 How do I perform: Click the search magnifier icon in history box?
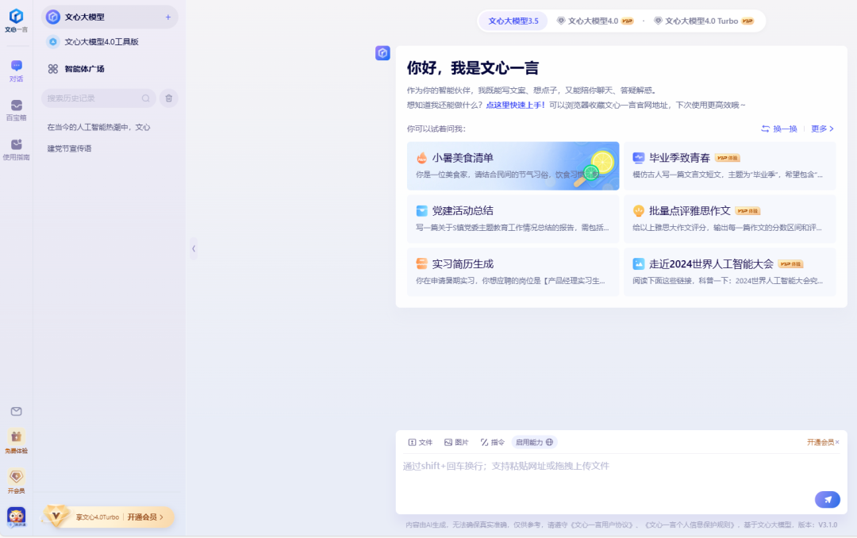pos(146,98)
